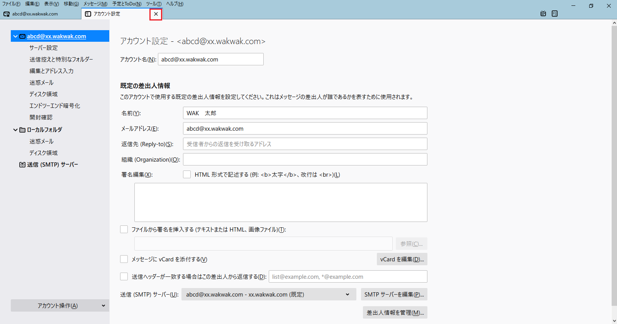Select 迷惑メール under ローカルフォルダ
The image size is (617, 324).
tap(41, 142)
